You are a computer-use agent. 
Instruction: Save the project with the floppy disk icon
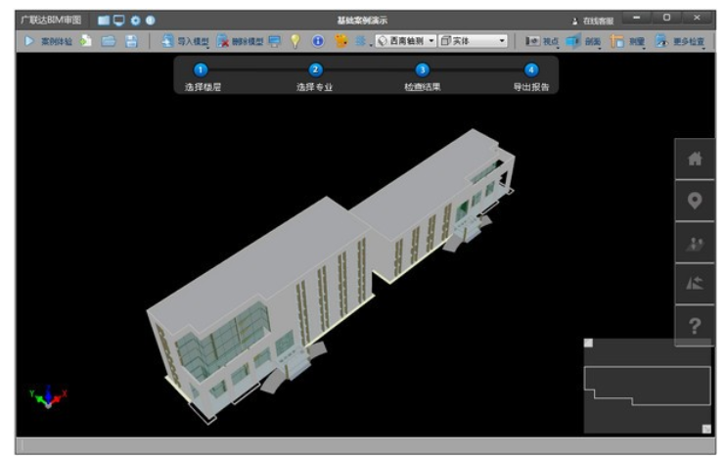click(x=131, y=41)
